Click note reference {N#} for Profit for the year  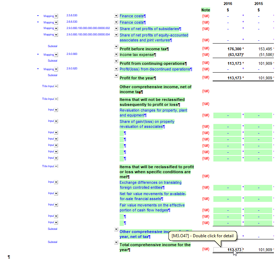pos(206,77)
